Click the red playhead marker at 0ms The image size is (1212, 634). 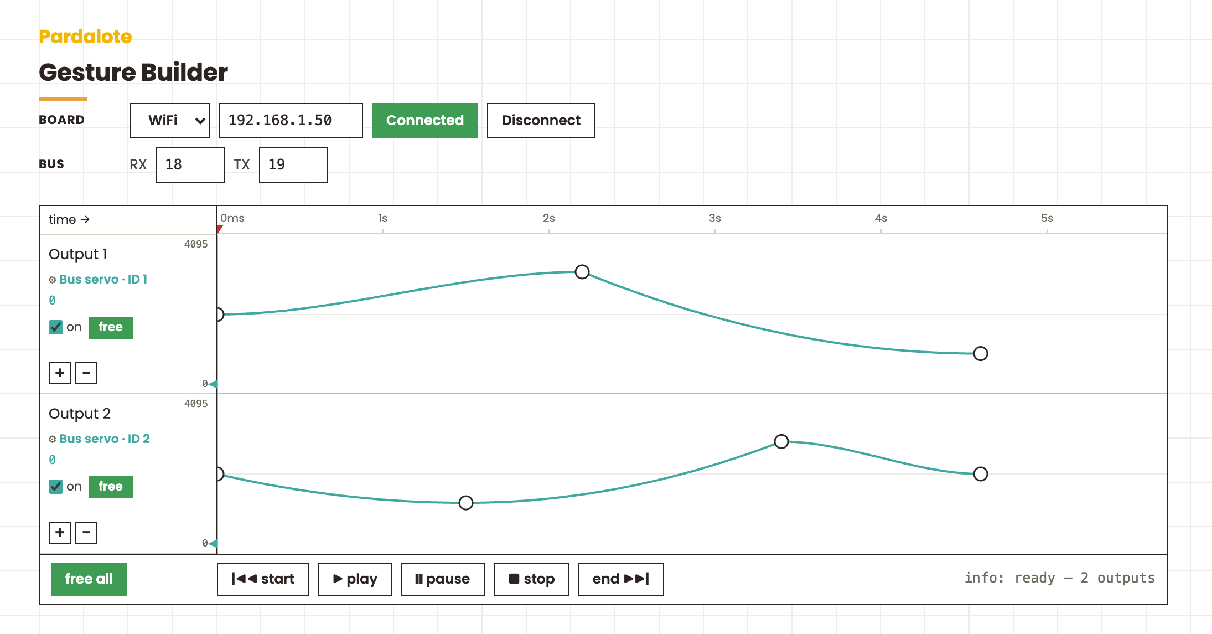tap(219, 229)
